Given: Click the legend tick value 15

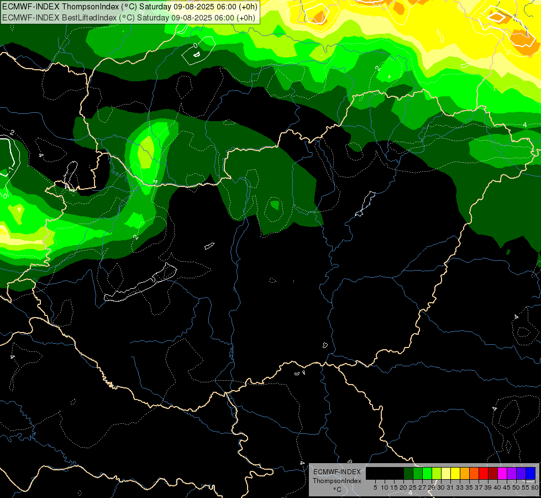Looking at the screenshot, I should pos(394,487).
